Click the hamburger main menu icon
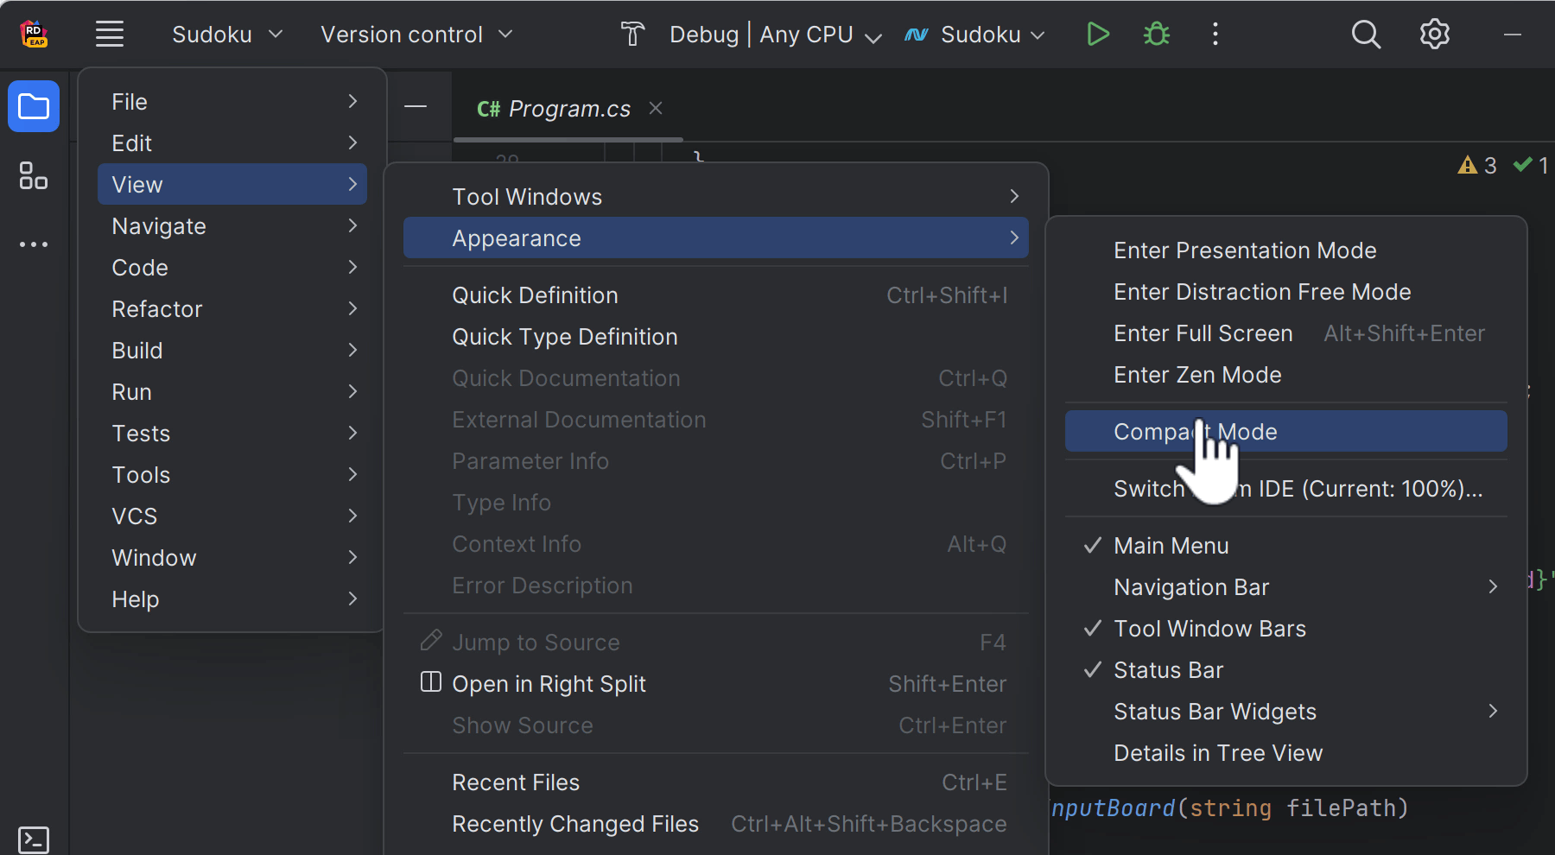Viewport: 1555px width, 855px height. (x=110, y=35)
